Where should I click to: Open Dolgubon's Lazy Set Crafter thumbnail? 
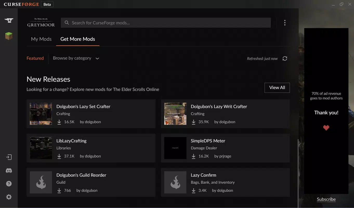tap(41, 114)
